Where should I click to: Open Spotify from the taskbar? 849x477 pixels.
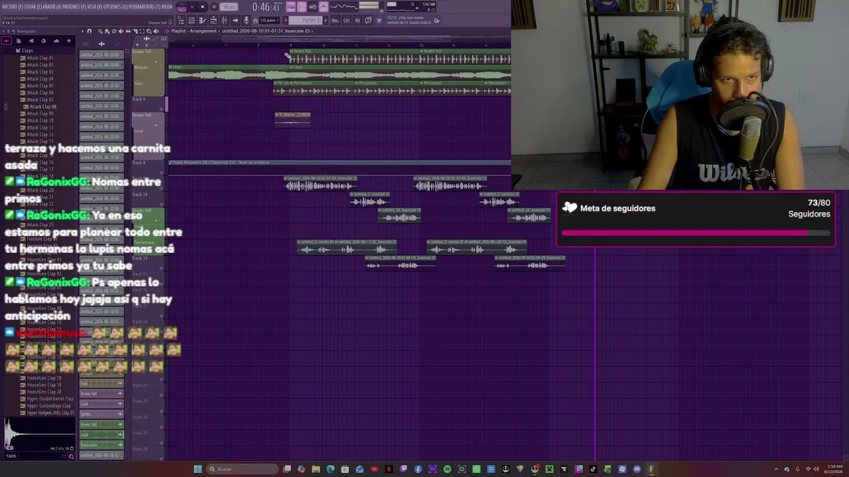point(447,469)
